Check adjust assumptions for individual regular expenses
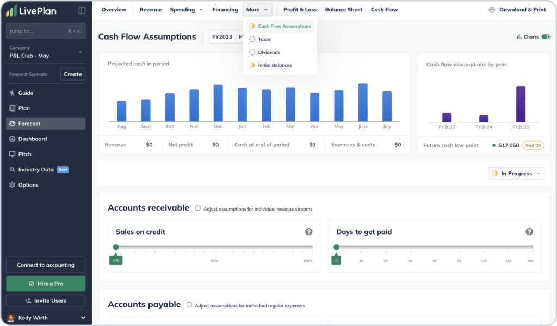The height and width of the screenshot is (326, 557). pyautogui.click(x=189, y=305)
